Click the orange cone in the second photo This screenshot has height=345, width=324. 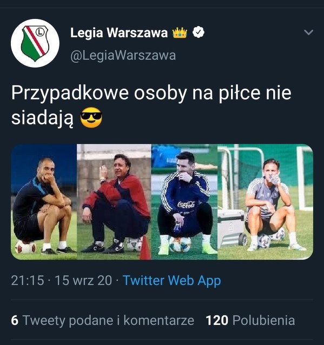[145, 248]
